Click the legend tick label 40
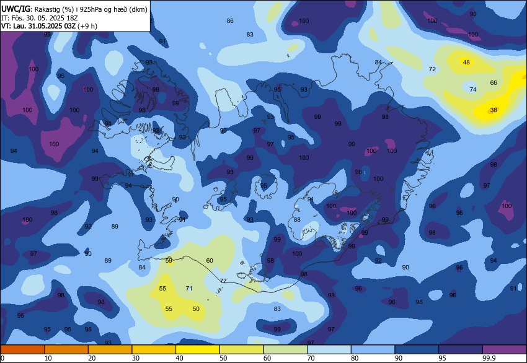This screenshot has width=527, height=363. [179, 358]
